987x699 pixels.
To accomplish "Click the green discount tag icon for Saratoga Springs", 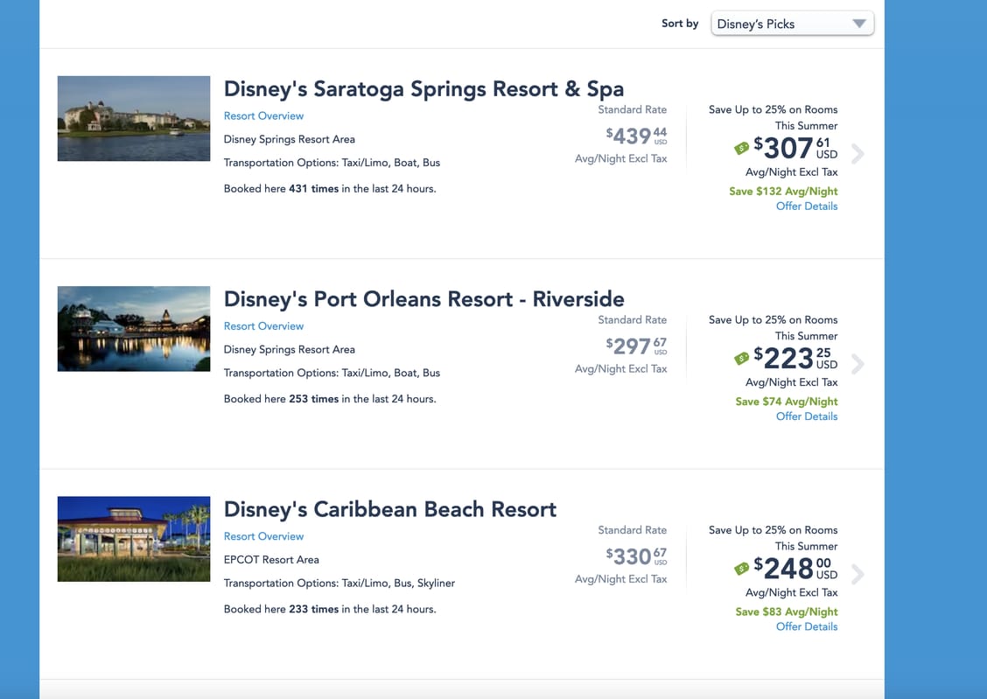I will pos(742,149).
